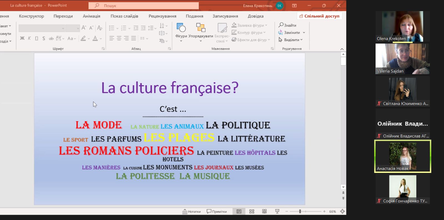Screen dimensions: 444x220
Task: Fit slide to current window icon
Action: click(342, 211)
